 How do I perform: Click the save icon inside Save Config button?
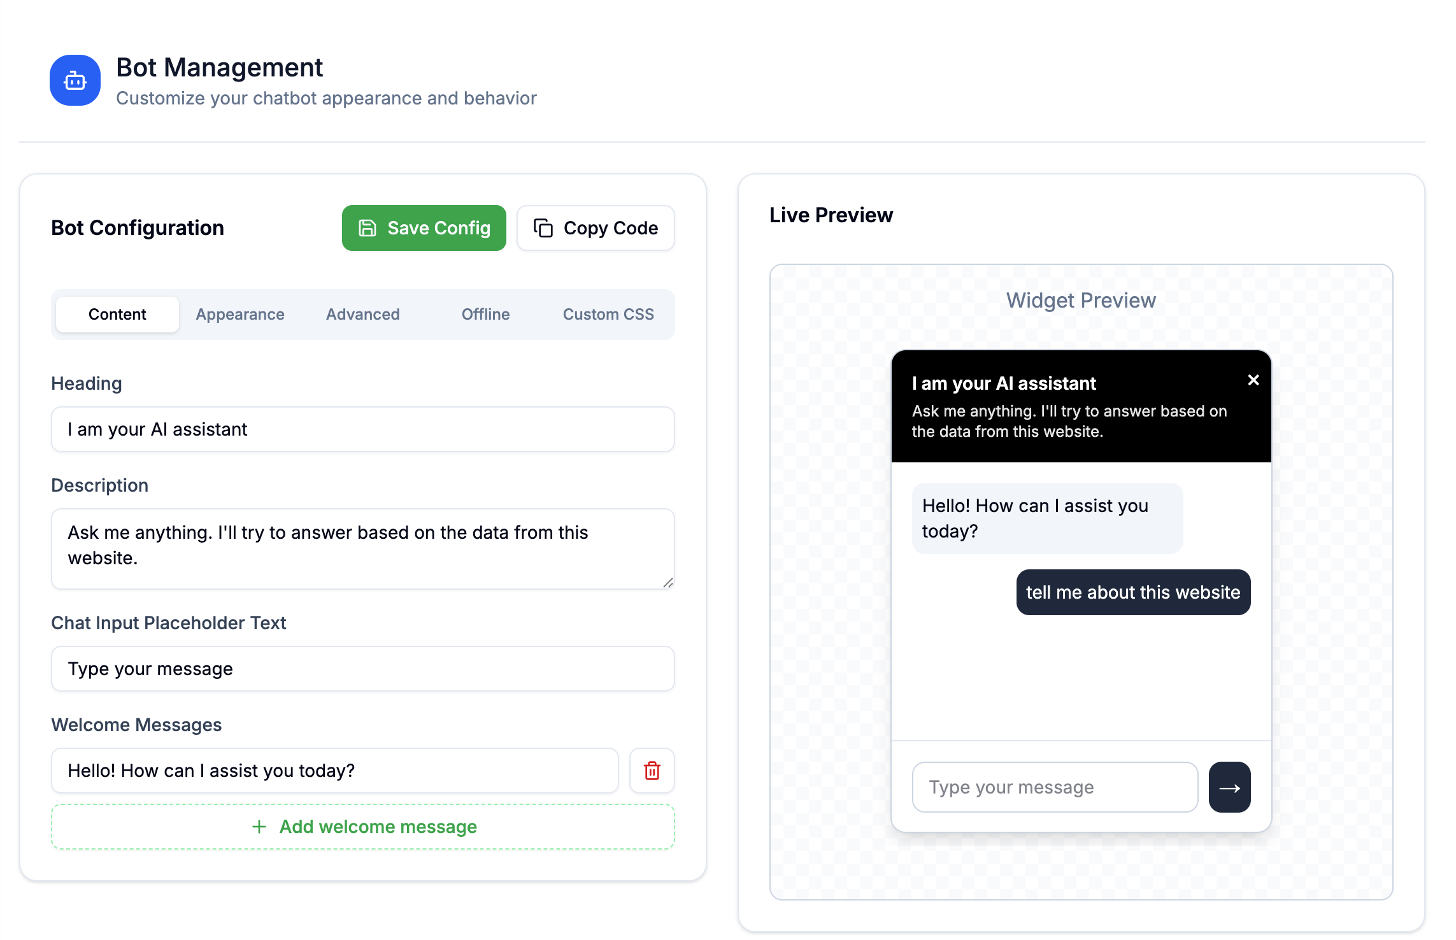[x=368, y=227]
